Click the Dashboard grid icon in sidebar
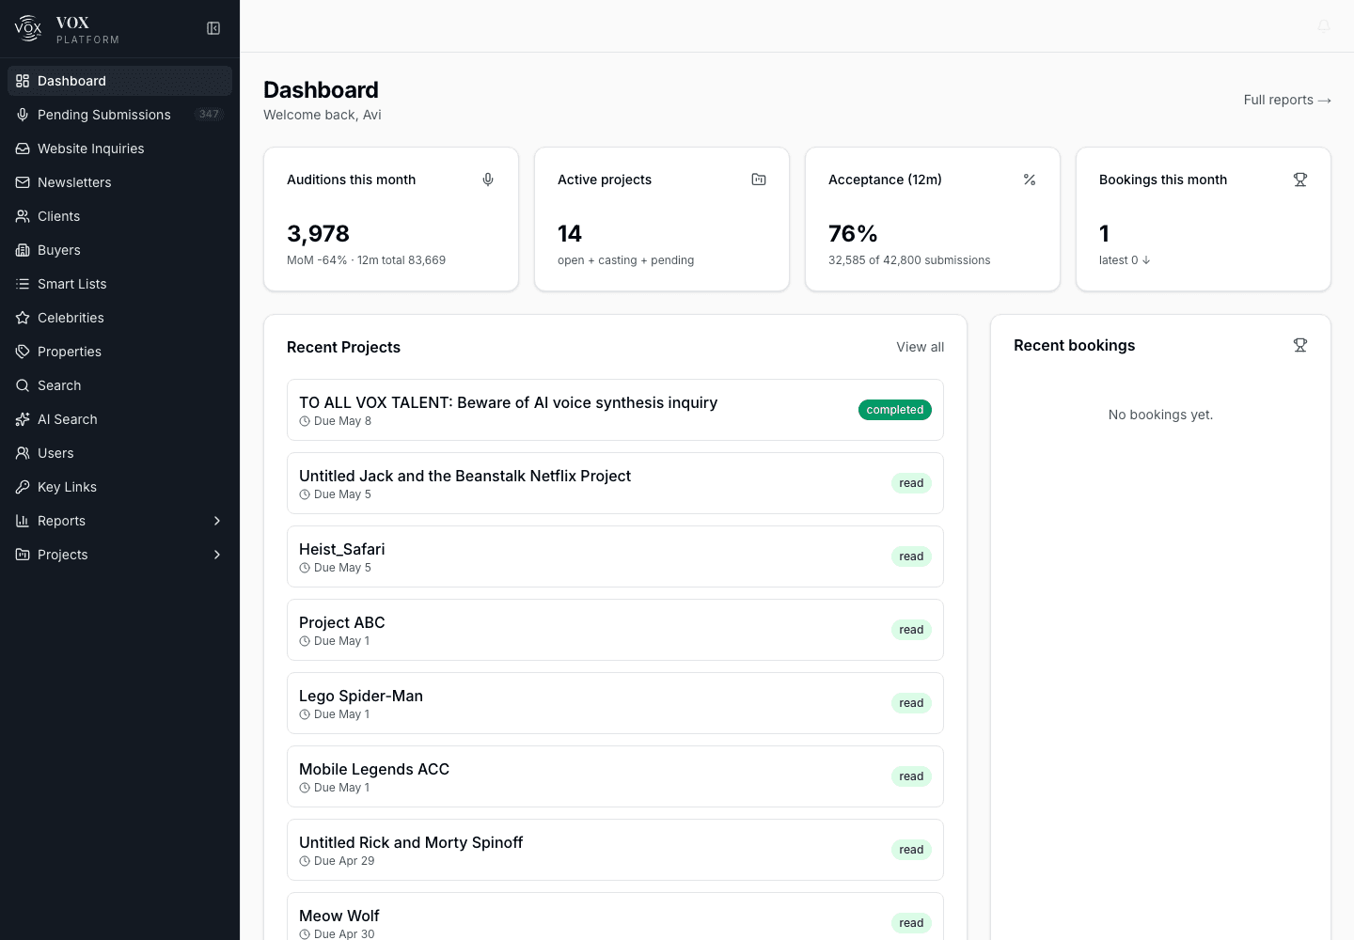This screenshot has height=940, width=1354. click(23, 81)
